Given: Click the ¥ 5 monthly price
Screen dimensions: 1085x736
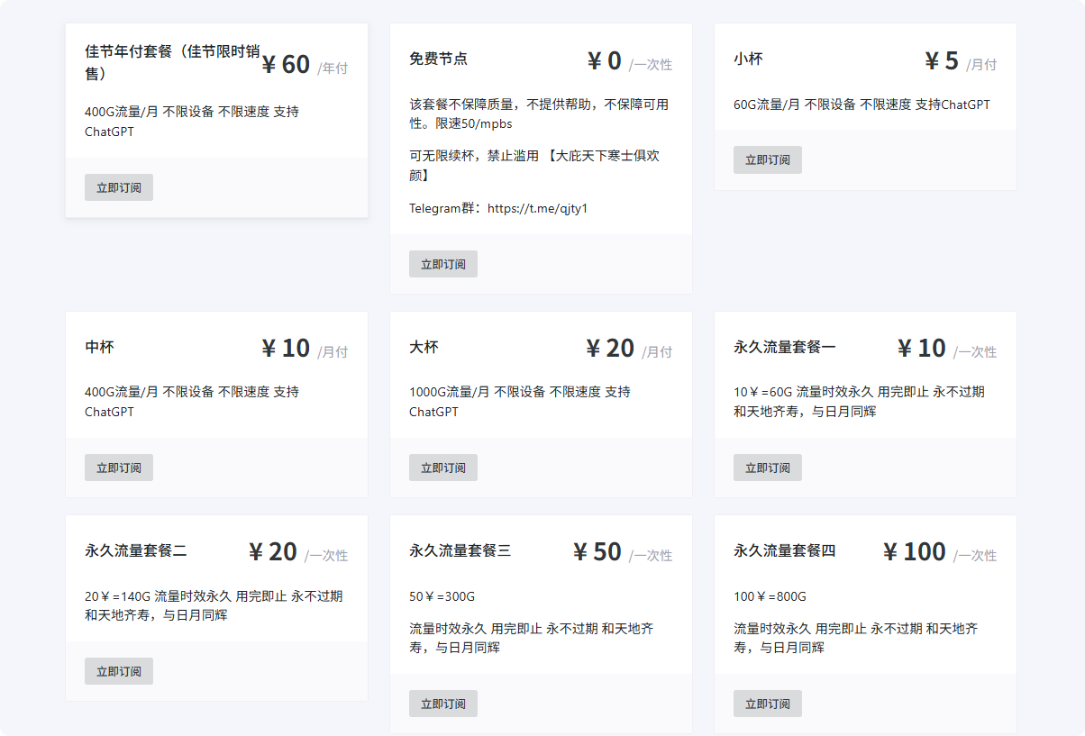Looking at the screenshot, I should click(942, 61).
